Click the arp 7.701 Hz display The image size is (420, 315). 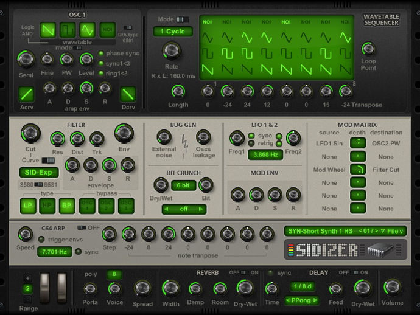click(x=55, y=252)
